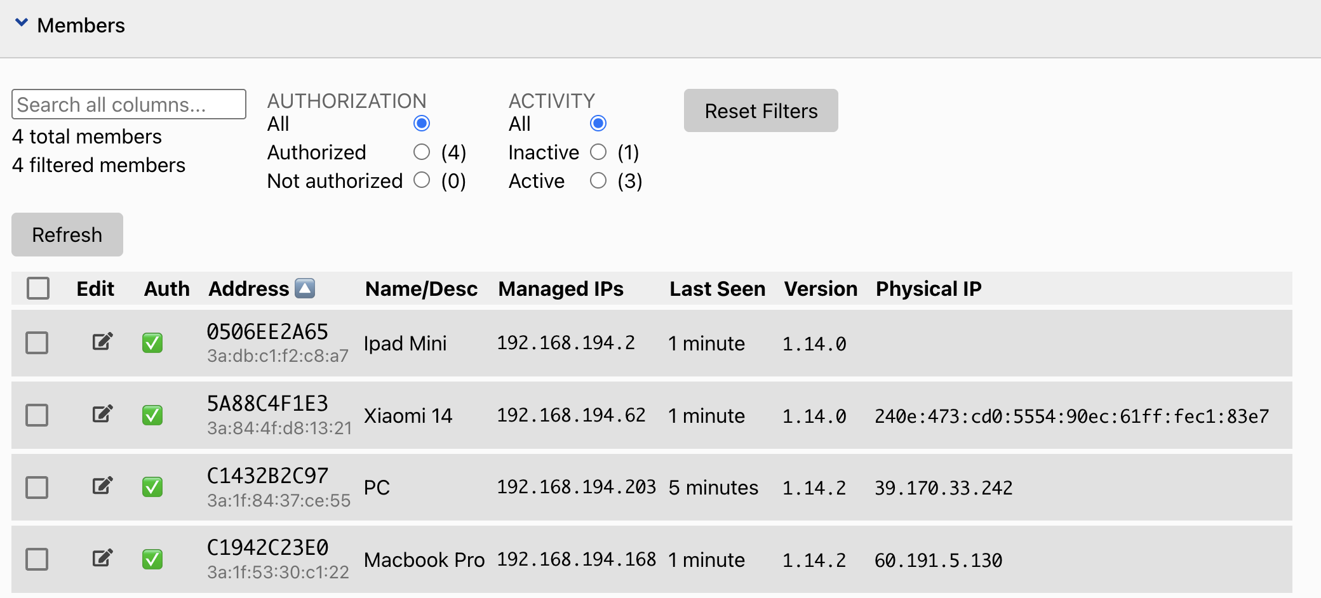The image size is (1321, 598).
Task: Select the Authorized radio button
Action: pyautogui.click(x=422, y=152)
